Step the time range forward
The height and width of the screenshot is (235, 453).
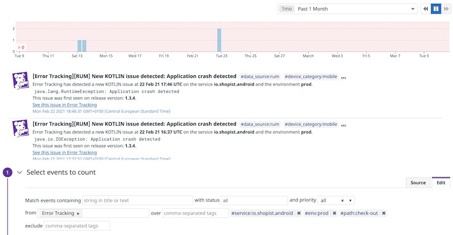(447, 9)
